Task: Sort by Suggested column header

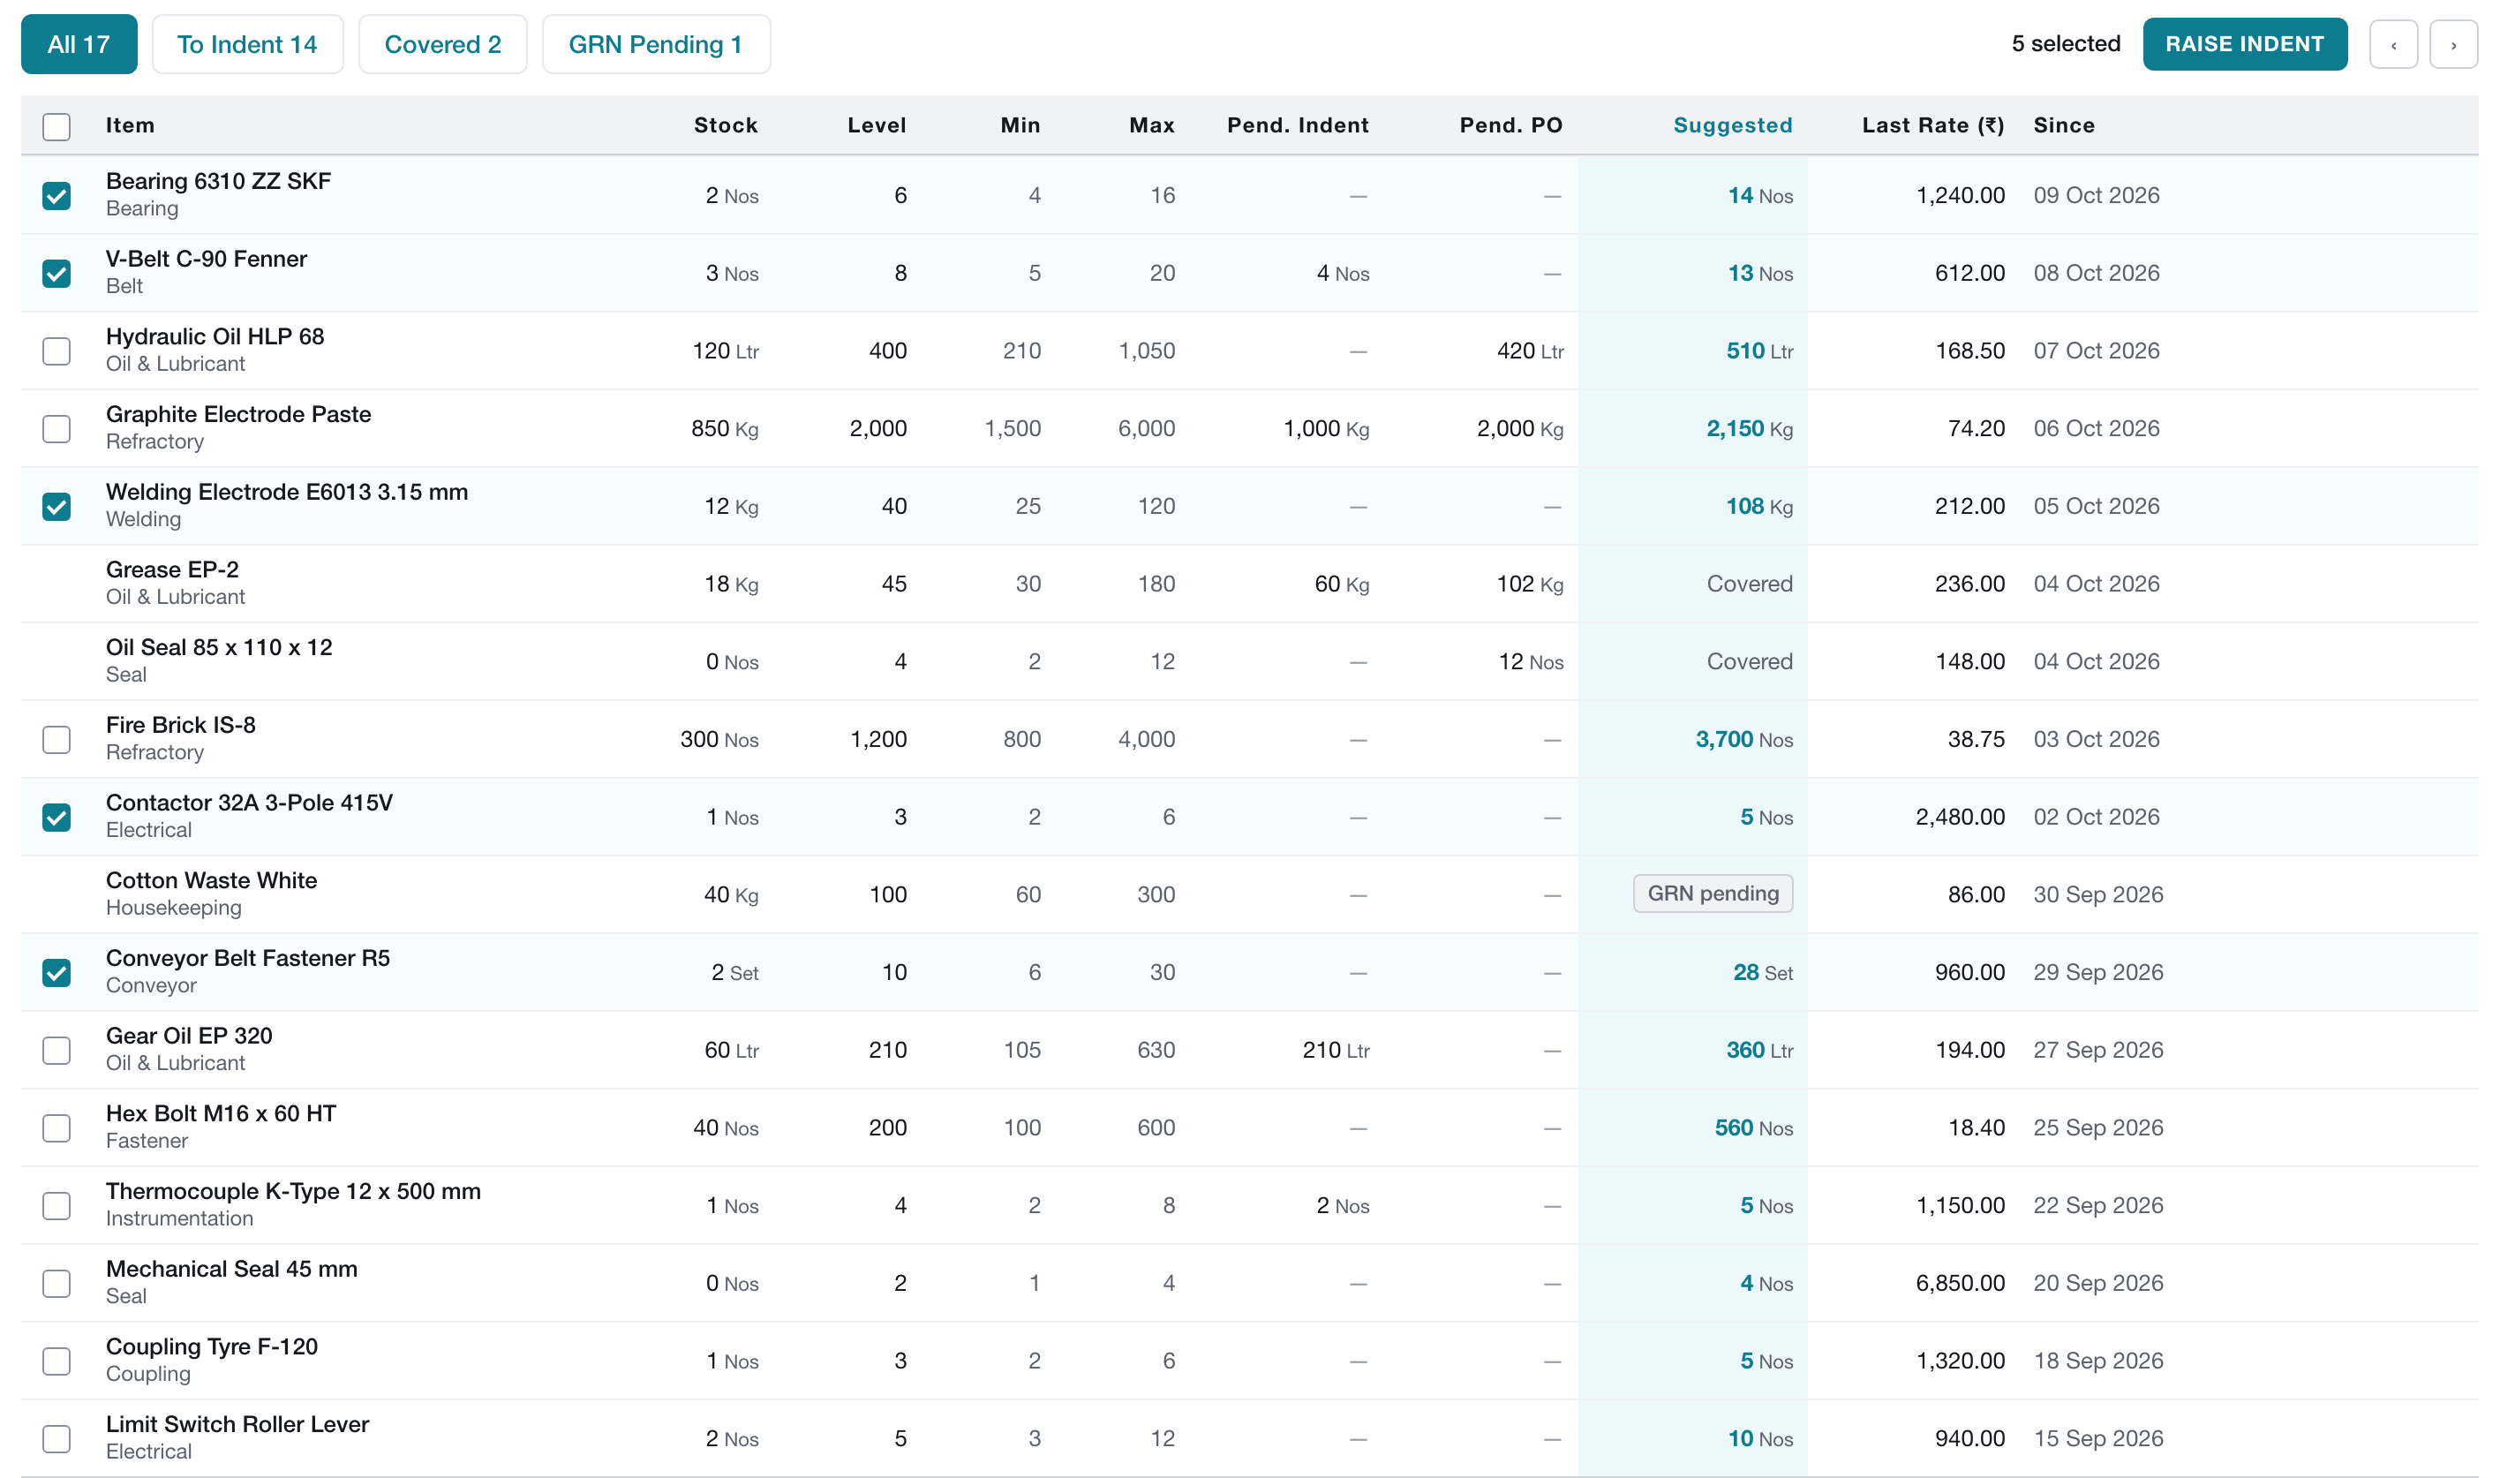Action: pyautogui.click(x=1732, y=125)
